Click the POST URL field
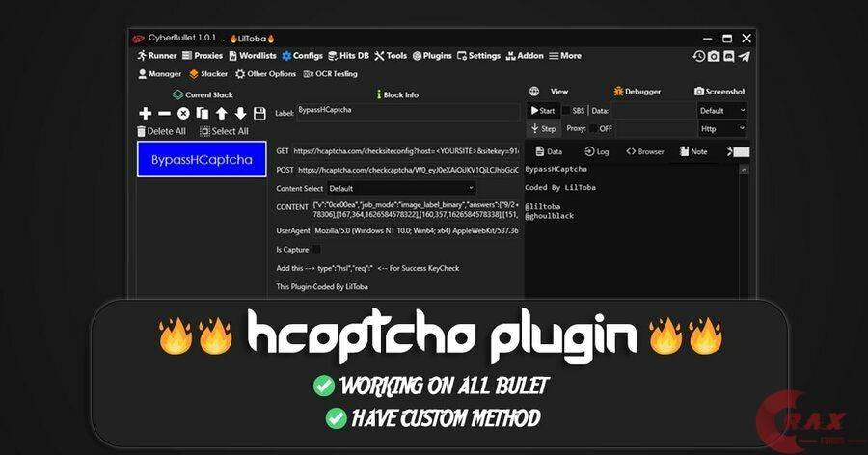868x455 pixels. pyautogui.click(x=407, y=170)
